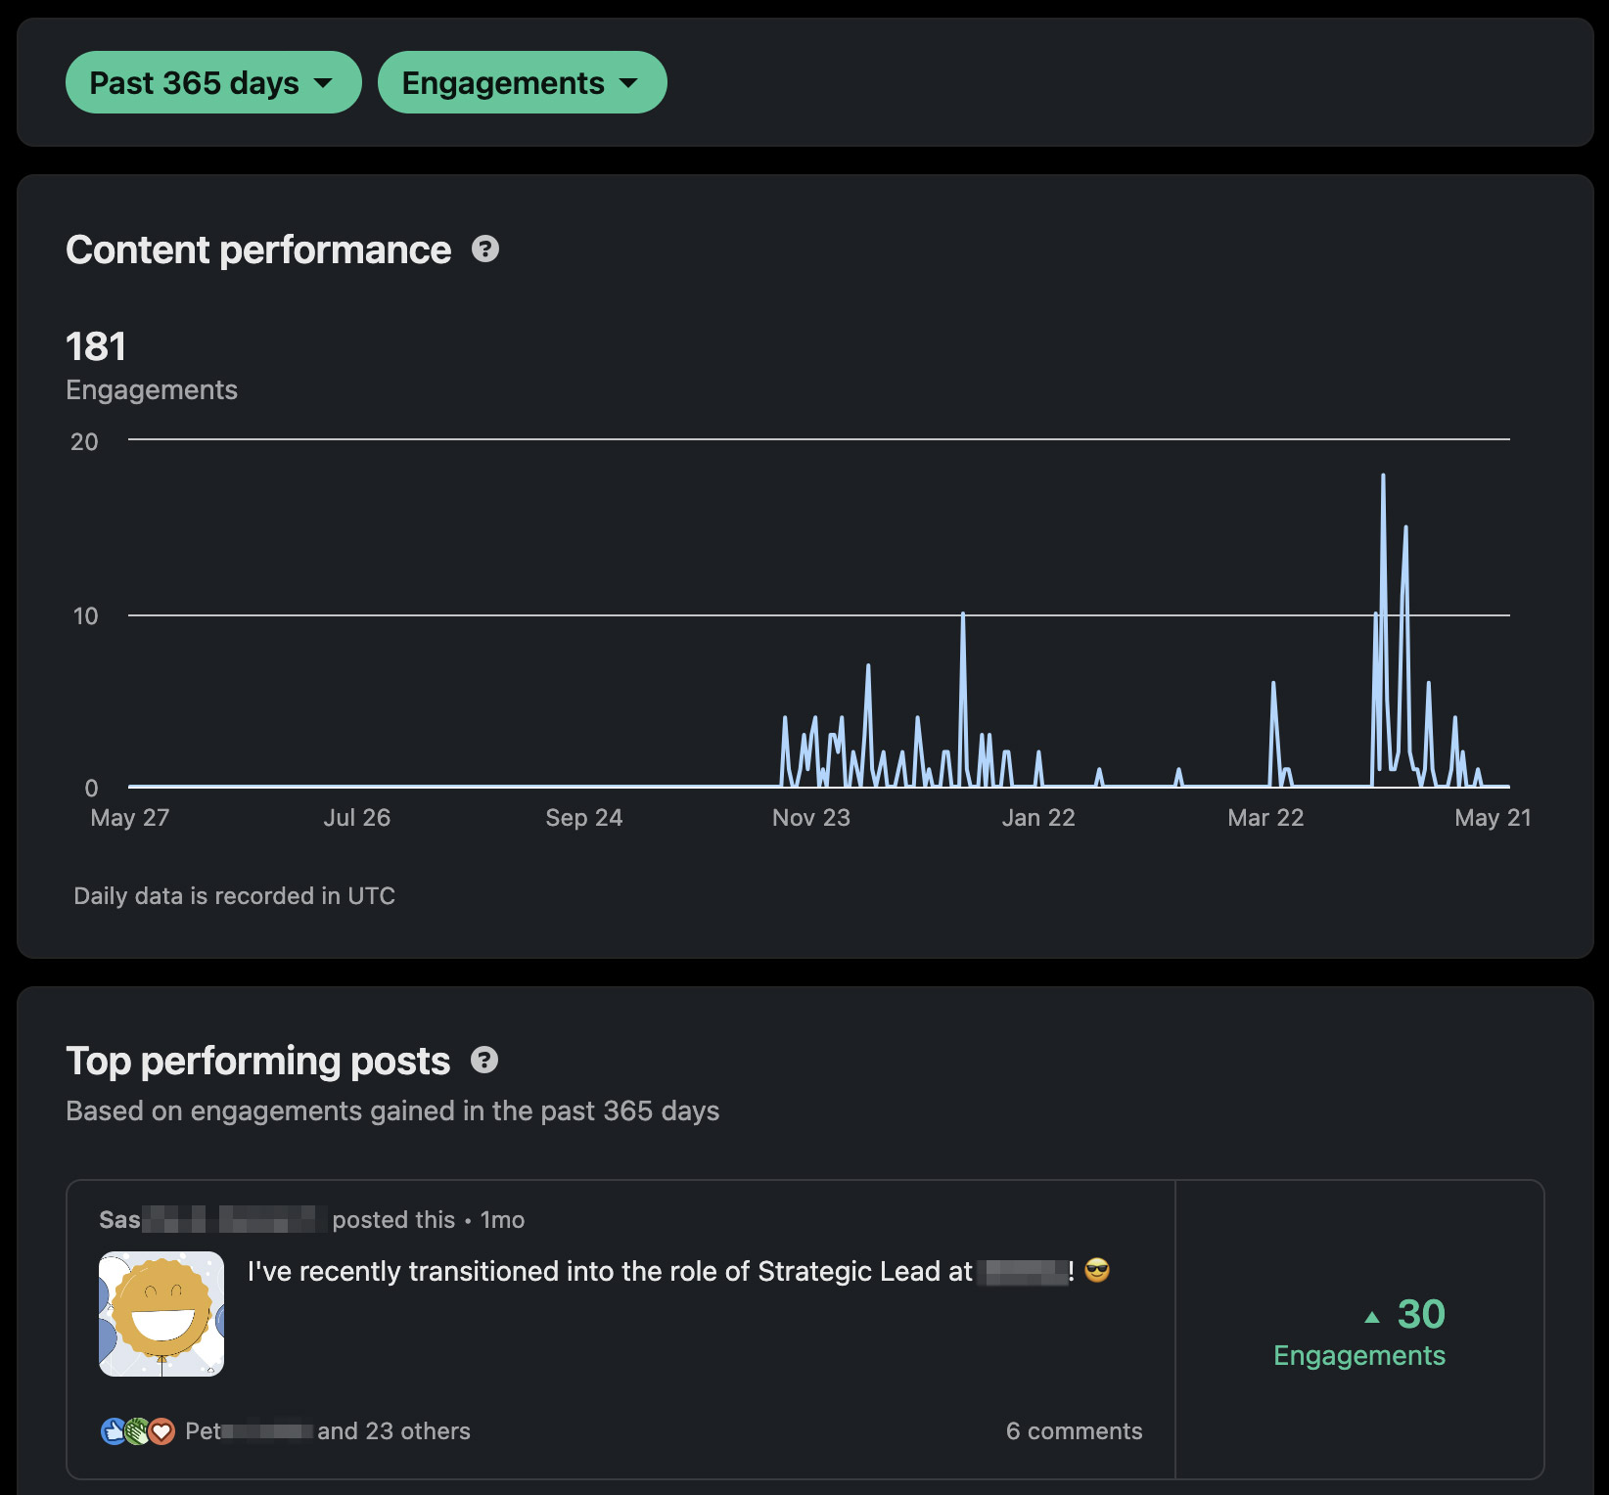Click the May 27 axis label
Image resolution: width=1609 pixels, height=1495 pixels.
point(130,818)
